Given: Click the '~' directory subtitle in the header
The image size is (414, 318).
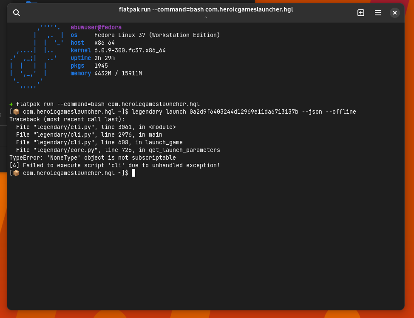Looking at the screenshot, I should tap(206, 17).
